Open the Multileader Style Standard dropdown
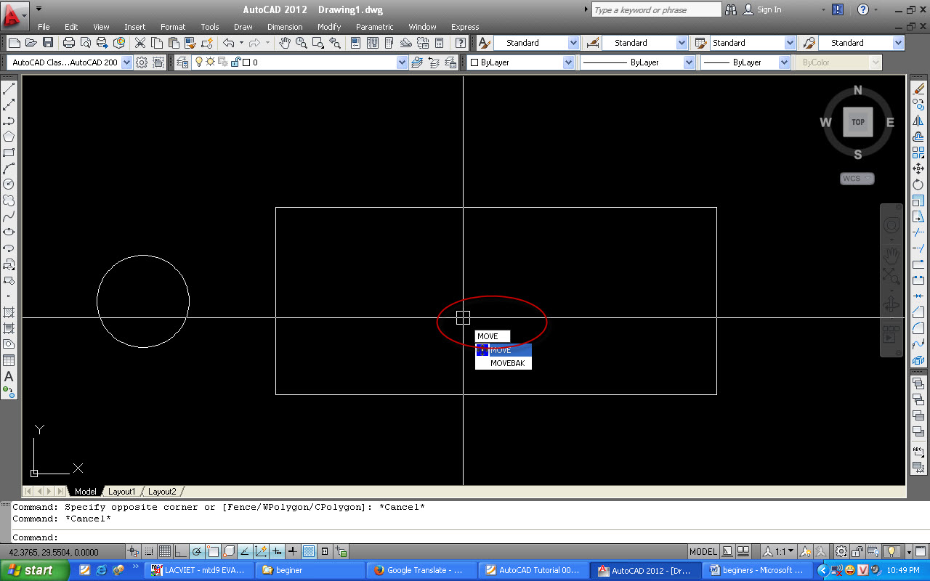930x581 pixels. [x=899, y=43]
